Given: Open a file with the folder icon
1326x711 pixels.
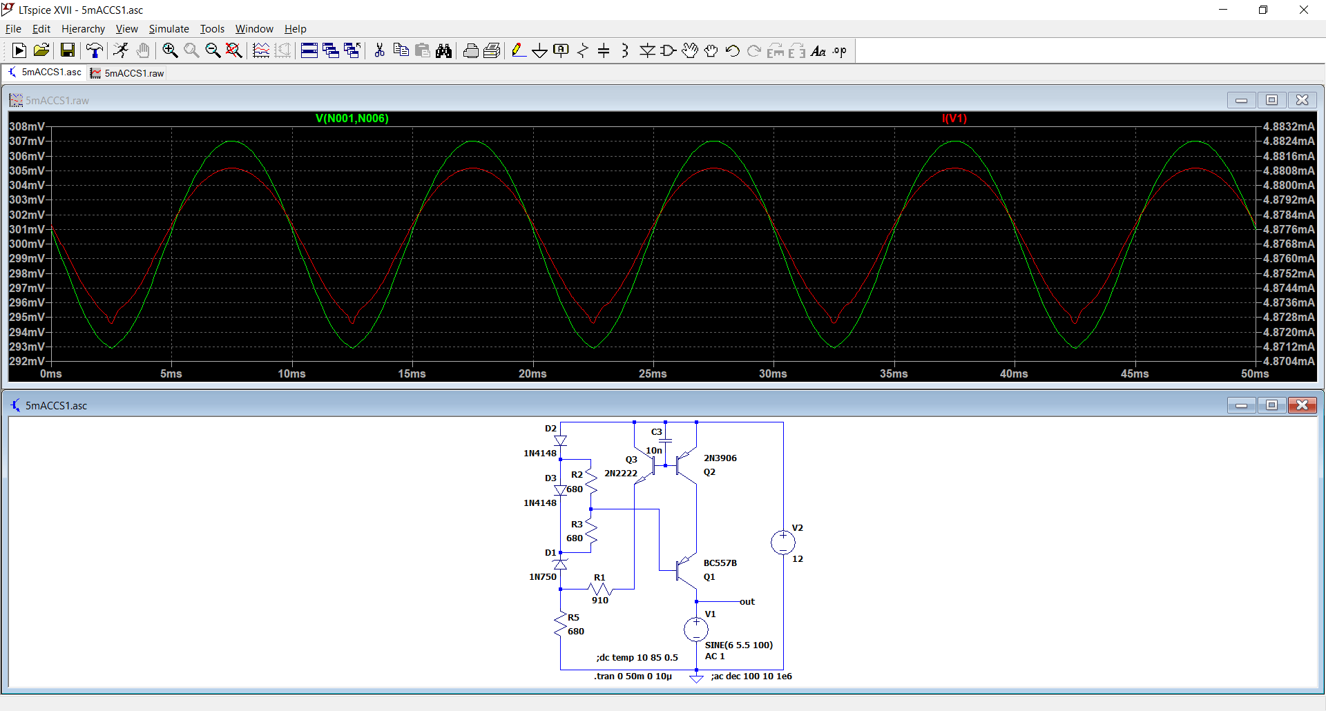Looking at the screenshot, I should pyautogui.click(x=41, y=50).
